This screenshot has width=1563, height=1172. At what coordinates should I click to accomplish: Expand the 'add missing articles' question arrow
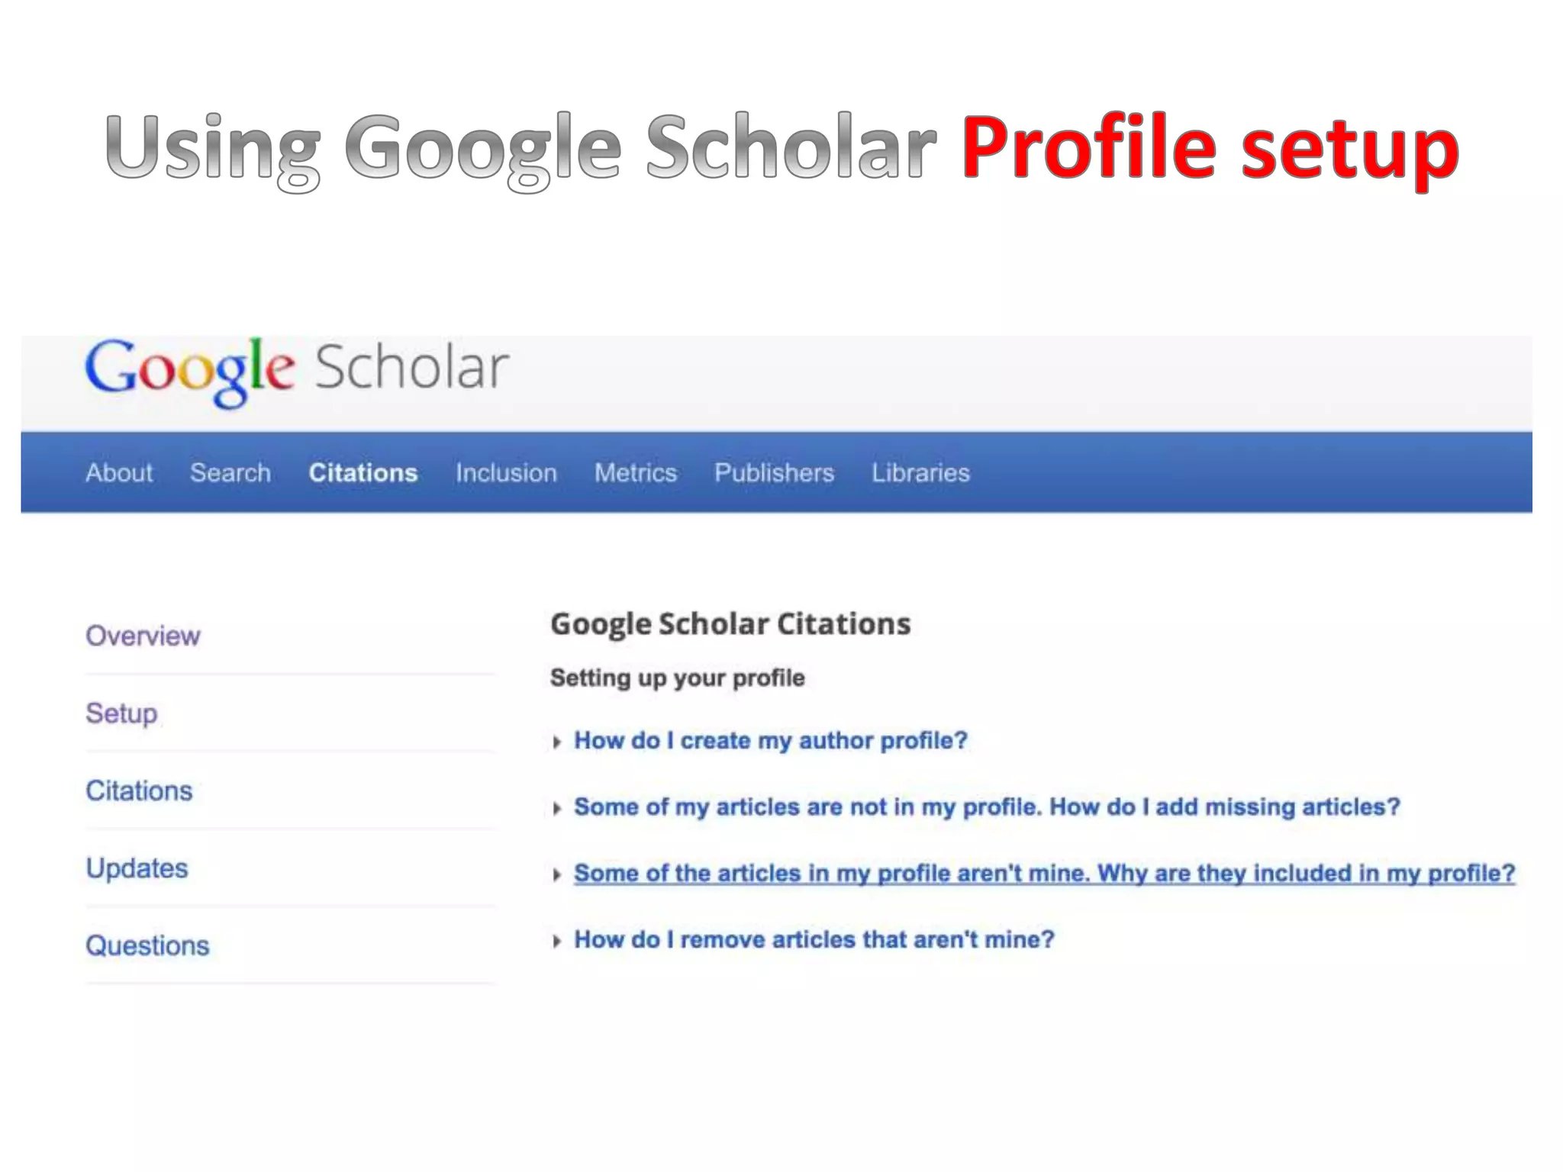557,808
